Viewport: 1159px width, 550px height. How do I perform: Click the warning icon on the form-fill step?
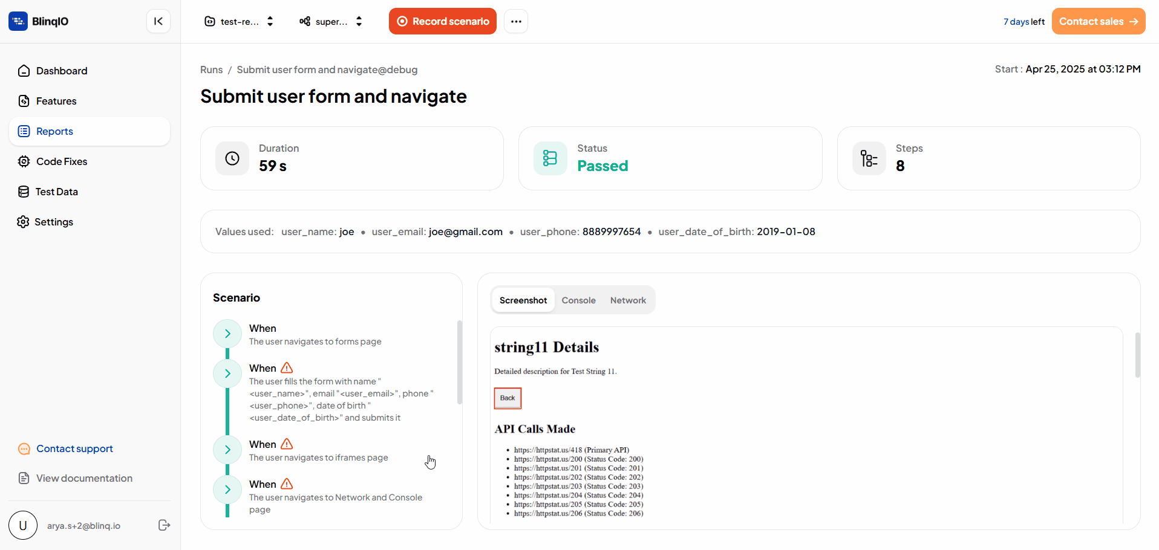point(287,368)
